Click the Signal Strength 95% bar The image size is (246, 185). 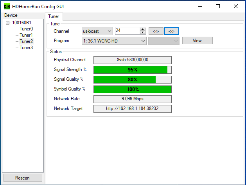pyautogui.click(x=132, y=70)
